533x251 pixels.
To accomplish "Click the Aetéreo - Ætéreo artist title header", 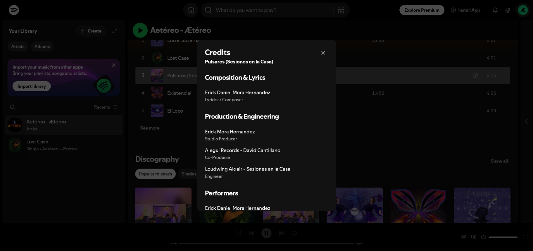I will pos(180,30).
